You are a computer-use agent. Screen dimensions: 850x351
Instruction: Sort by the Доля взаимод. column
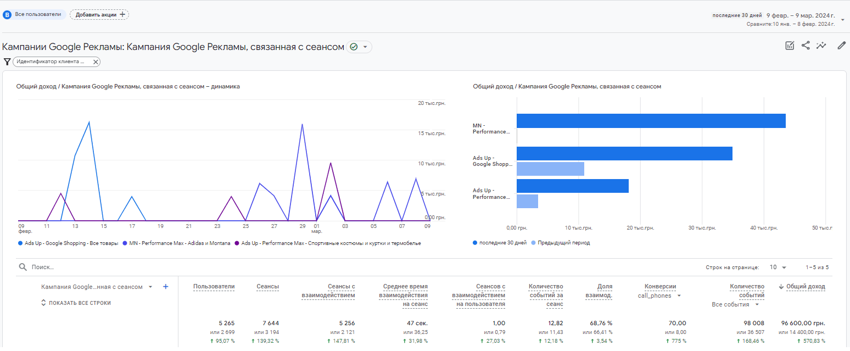click(599, 291)
